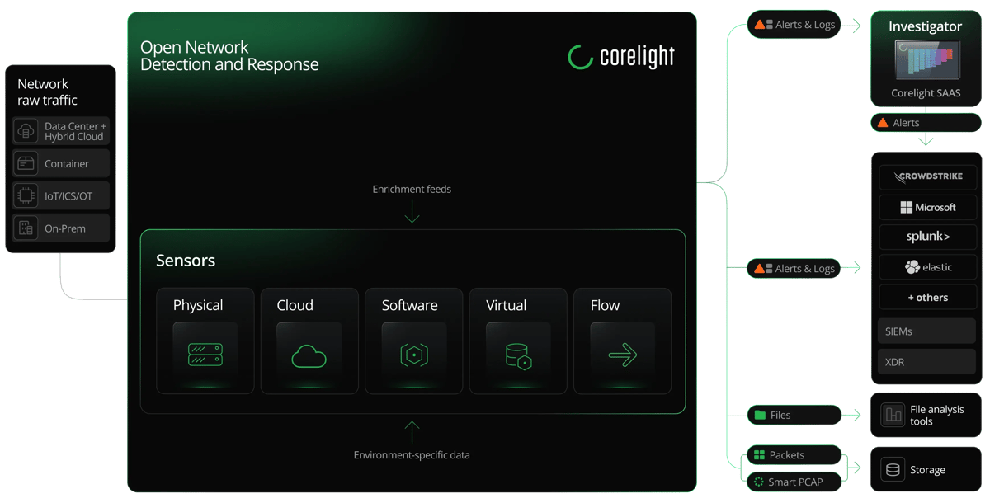Click the Software sensor hexagon icon

point(413,355)
